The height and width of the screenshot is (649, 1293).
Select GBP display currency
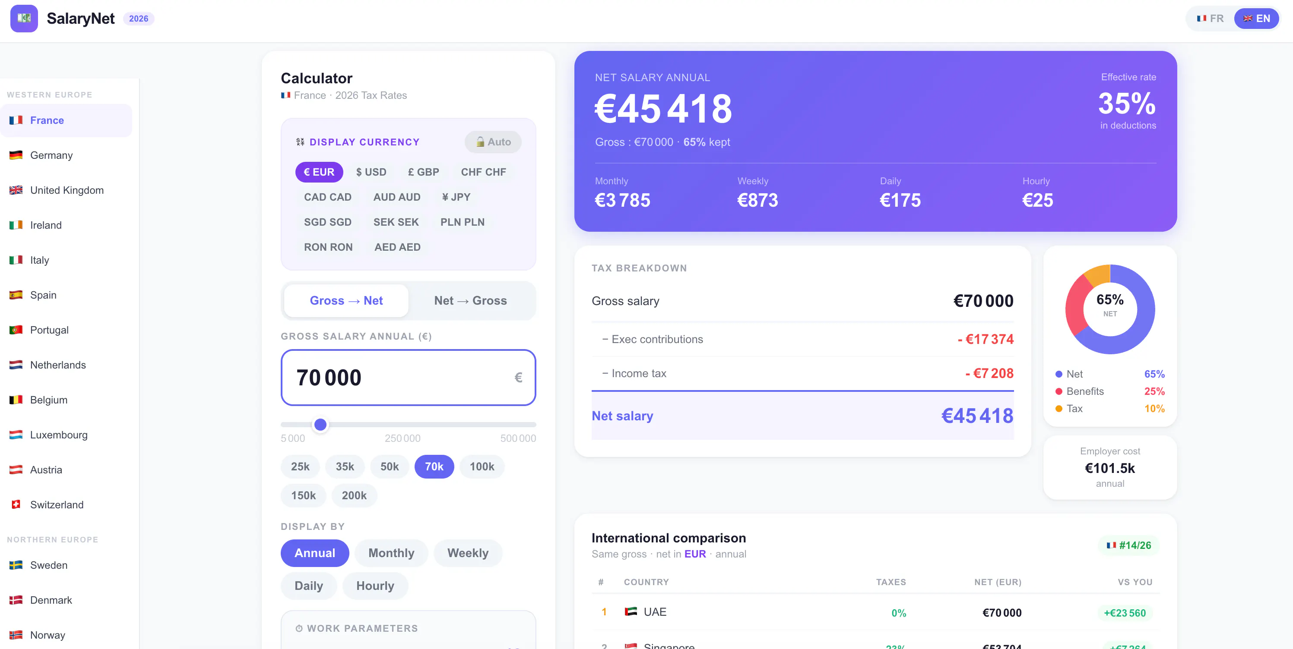(423, 172)
